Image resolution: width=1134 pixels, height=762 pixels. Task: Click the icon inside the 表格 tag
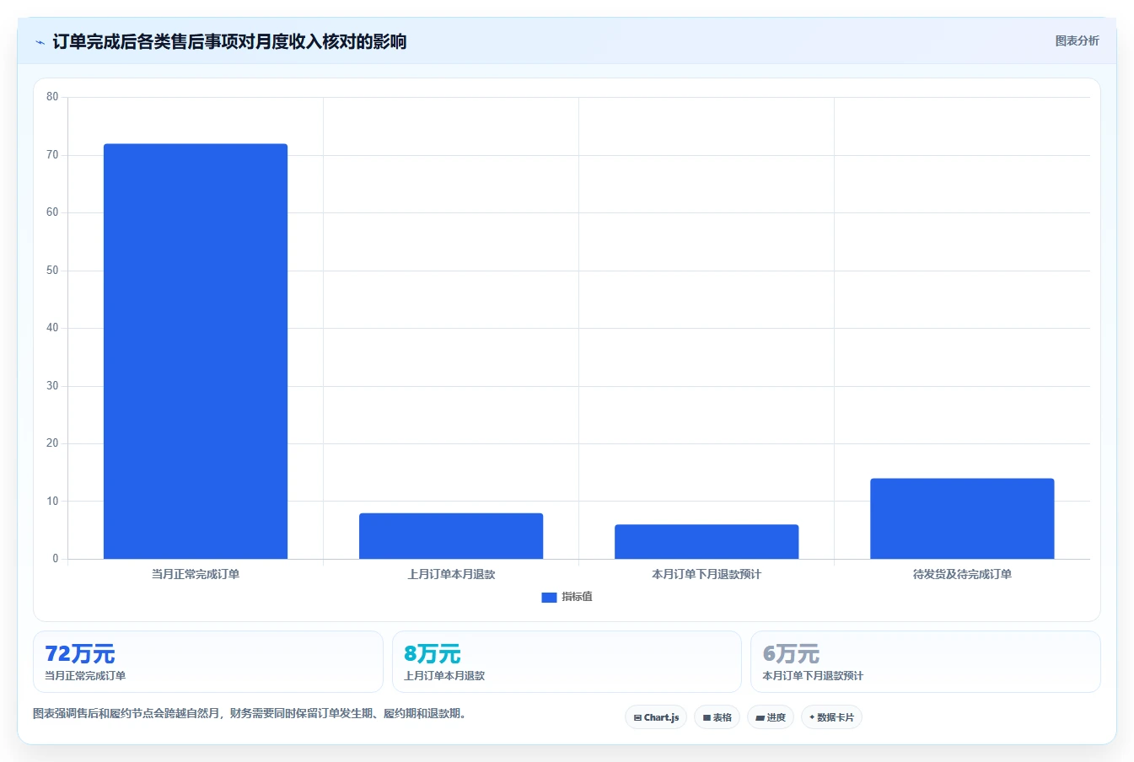707,718
